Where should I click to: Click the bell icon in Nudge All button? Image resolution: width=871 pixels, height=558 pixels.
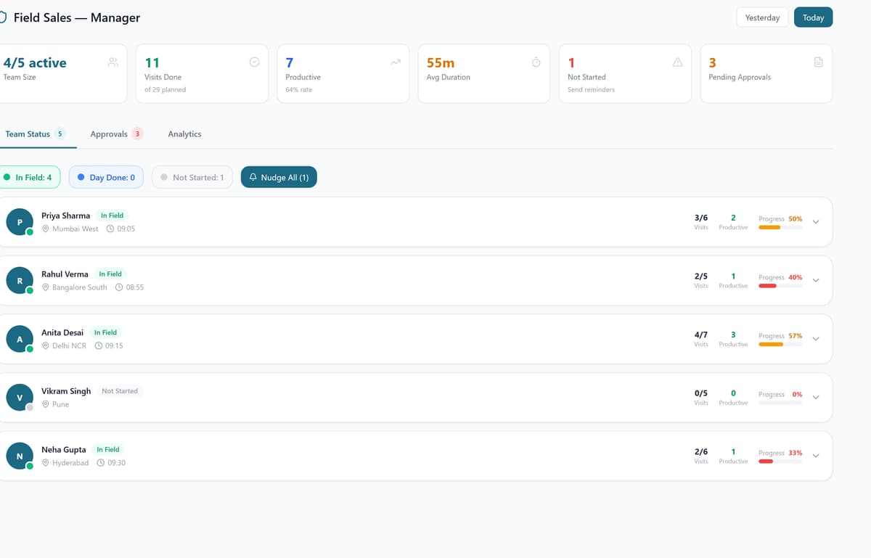click(x=253, y=177)
